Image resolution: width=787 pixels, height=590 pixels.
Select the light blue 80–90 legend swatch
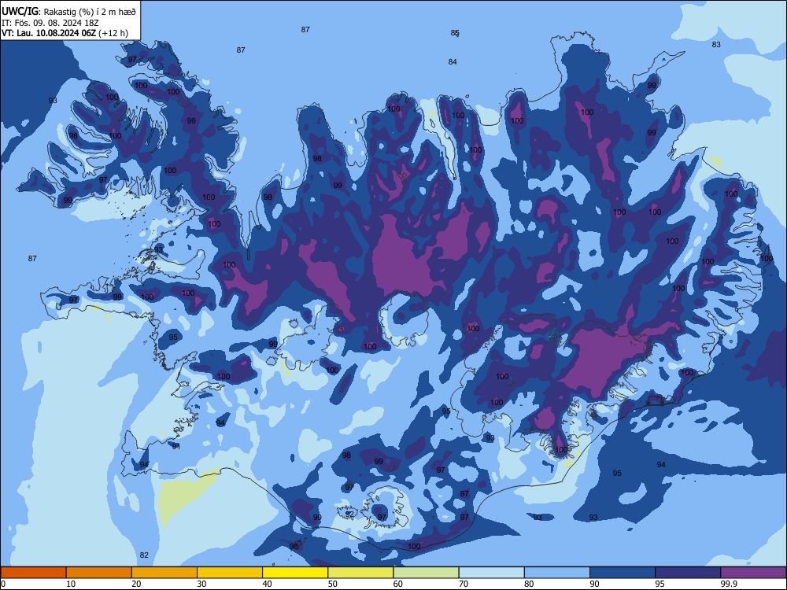[x=557, y=573]
